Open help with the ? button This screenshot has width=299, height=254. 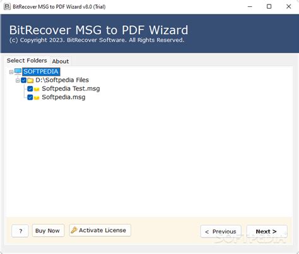click(x=20, y=231)
